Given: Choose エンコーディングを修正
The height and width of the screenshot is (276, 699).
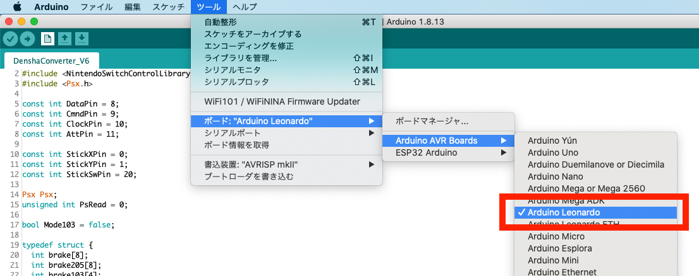Looking at the screenshot, I should click(x=286, y=46).
